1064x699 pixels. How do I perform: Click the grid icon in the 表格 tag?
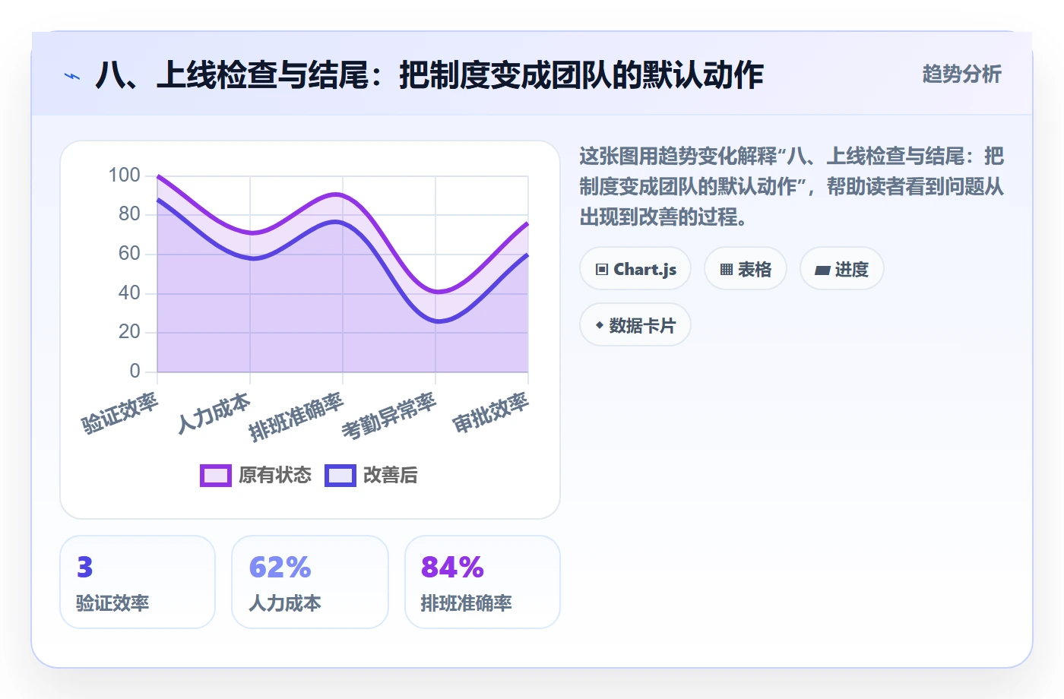tap(727, 270)
